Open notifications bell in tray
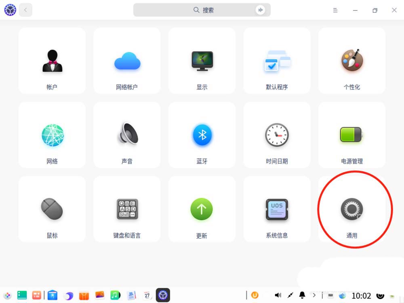The width and height of the screenshot is (404, 303). tap(302, 295)
